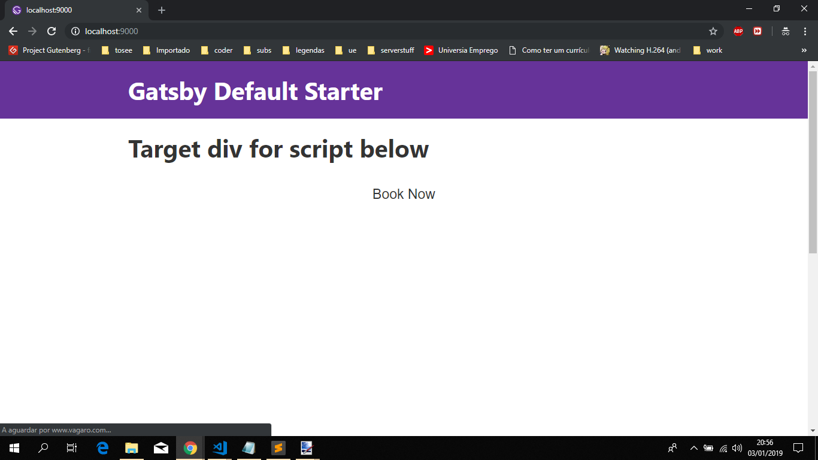Image resolution: width=818 pixels, height=460 pixels.
Task: Open Windows taskbar search
Action: coord(43,448)
